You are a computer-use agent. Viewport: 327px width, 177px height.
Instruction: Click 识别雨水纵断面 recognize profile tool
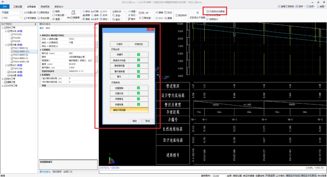216,12
